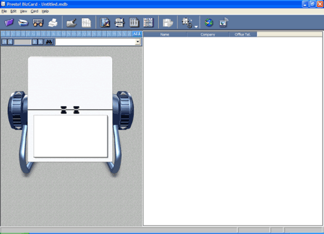Sort by the Office Tel. column header

coord(243,34)
